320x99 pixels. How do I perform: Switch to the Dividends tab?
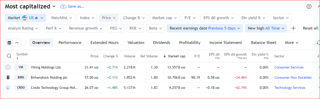[x=162, y=43]
